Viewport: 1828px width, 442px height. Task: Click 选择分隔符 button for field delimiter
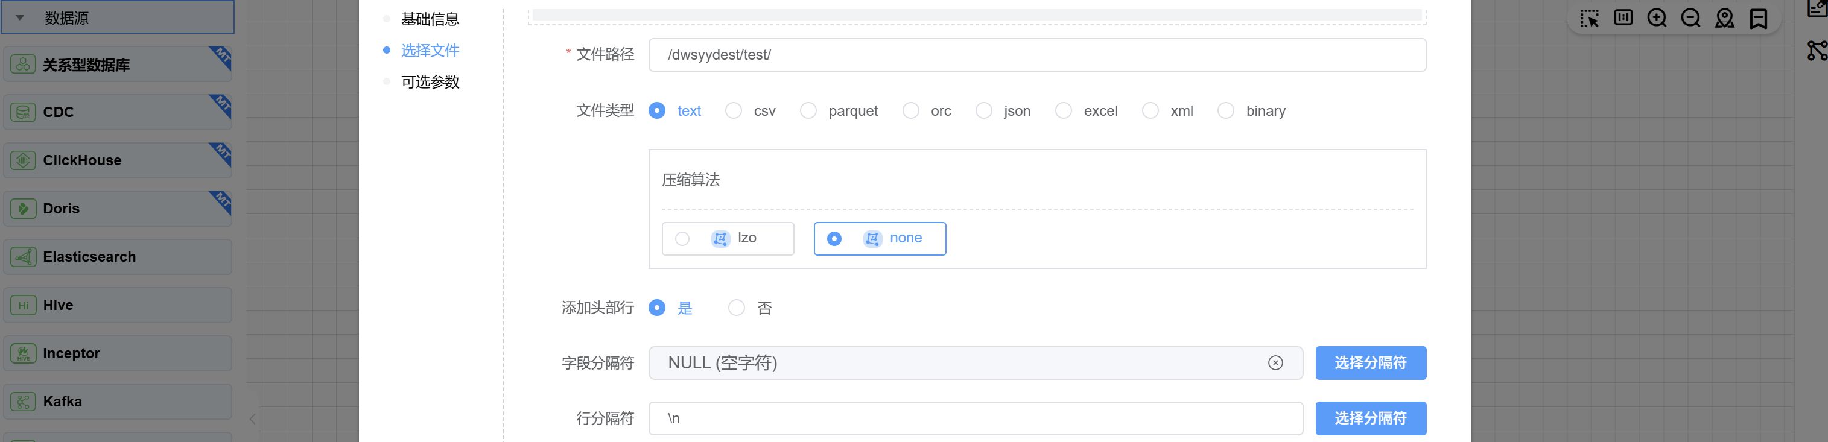1369,363
